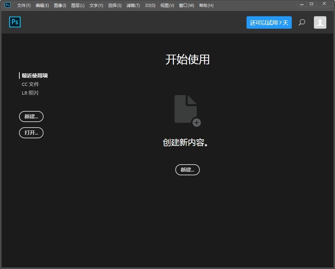Image resolution: width=335 pixels, height=269 pixels.
Task: Open the 视图(V) menu
Action: [x=167, y=6]
